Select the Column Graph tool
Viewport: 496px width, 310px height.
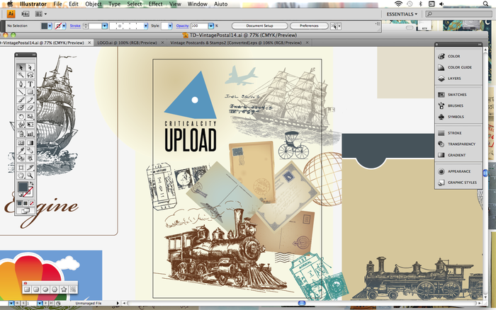(30, 133)
